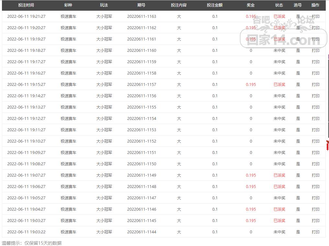Click 已派奖 status for issue 20220611-1146

click(x=279, y=209)
